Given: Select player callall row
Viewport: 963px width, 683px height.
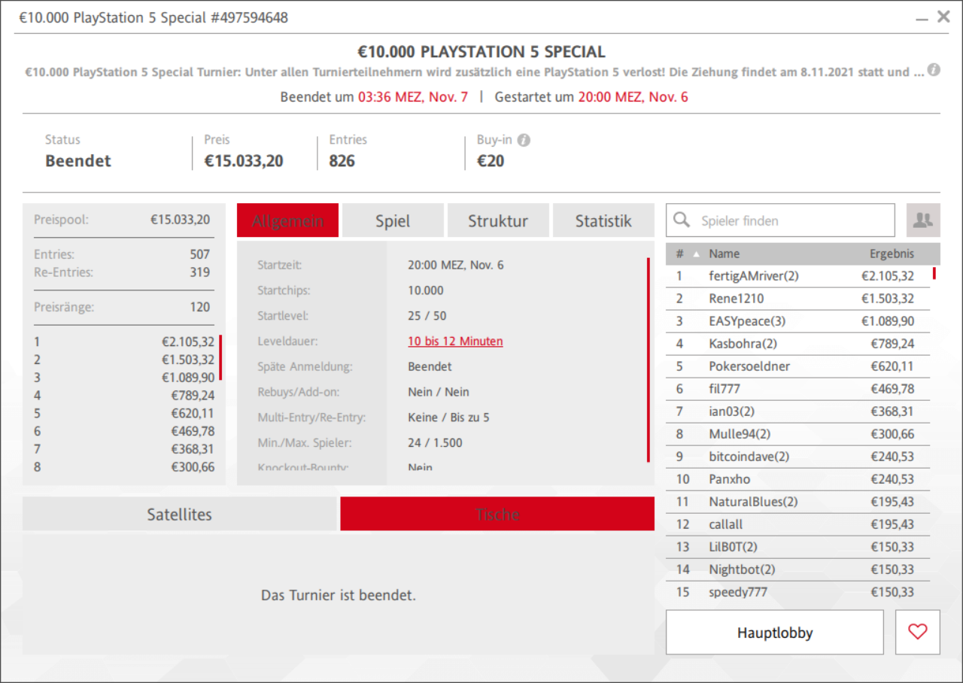Looking at the screenshot, I should [797, 524].
